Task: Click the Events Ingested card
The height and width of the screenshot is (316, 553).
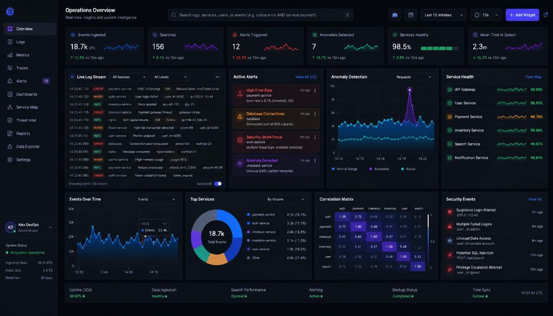Action: pos(104,46)
